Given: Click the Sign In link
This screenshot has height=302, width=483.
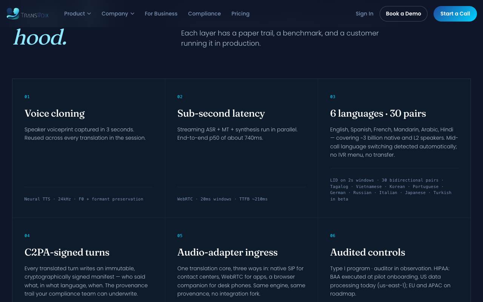Looking at the screenshot, I should (x=365, y=14).
